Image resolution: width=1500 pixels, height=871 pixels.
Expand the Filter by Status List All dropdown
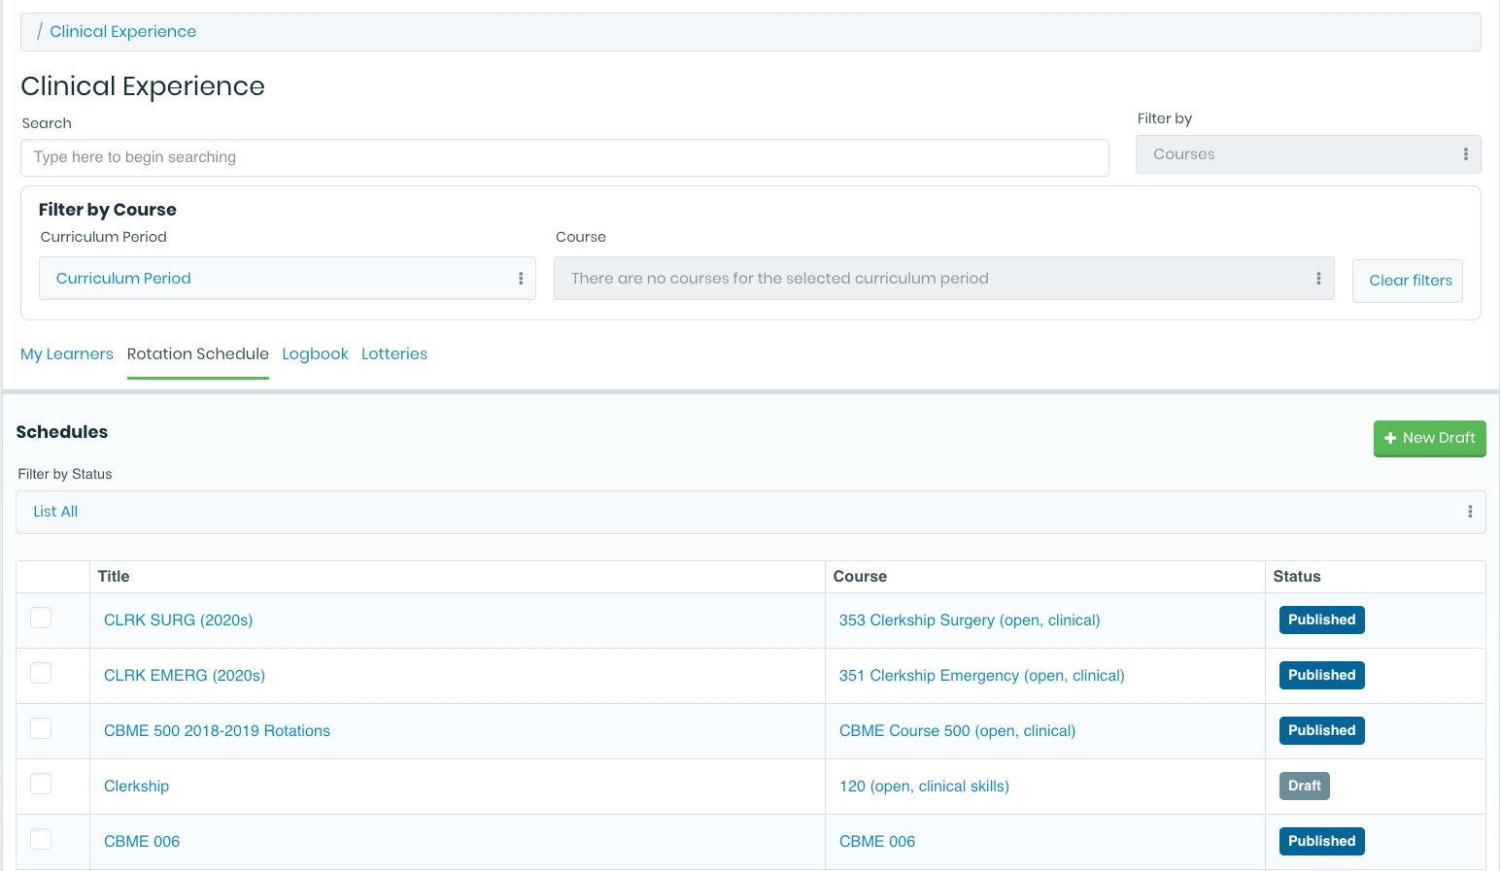coord(750,512)
